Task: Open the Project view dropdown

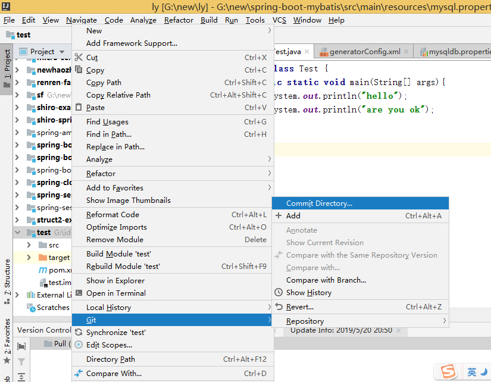Action: (62, 52)
